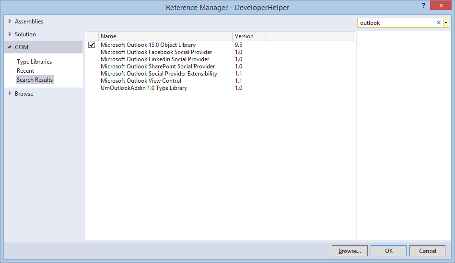Screen dimensions: 455x263
Task: Click version 1.1 of Outlook View Control
Action: coord(238,81)
